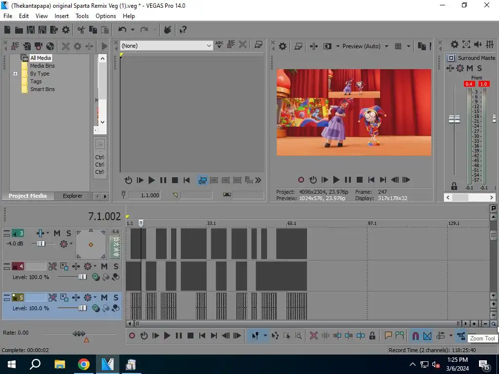This screenshot has width=499, height=374.
Task: Open the Preview (Auto) quality dropdown
Action: (386, 46)
